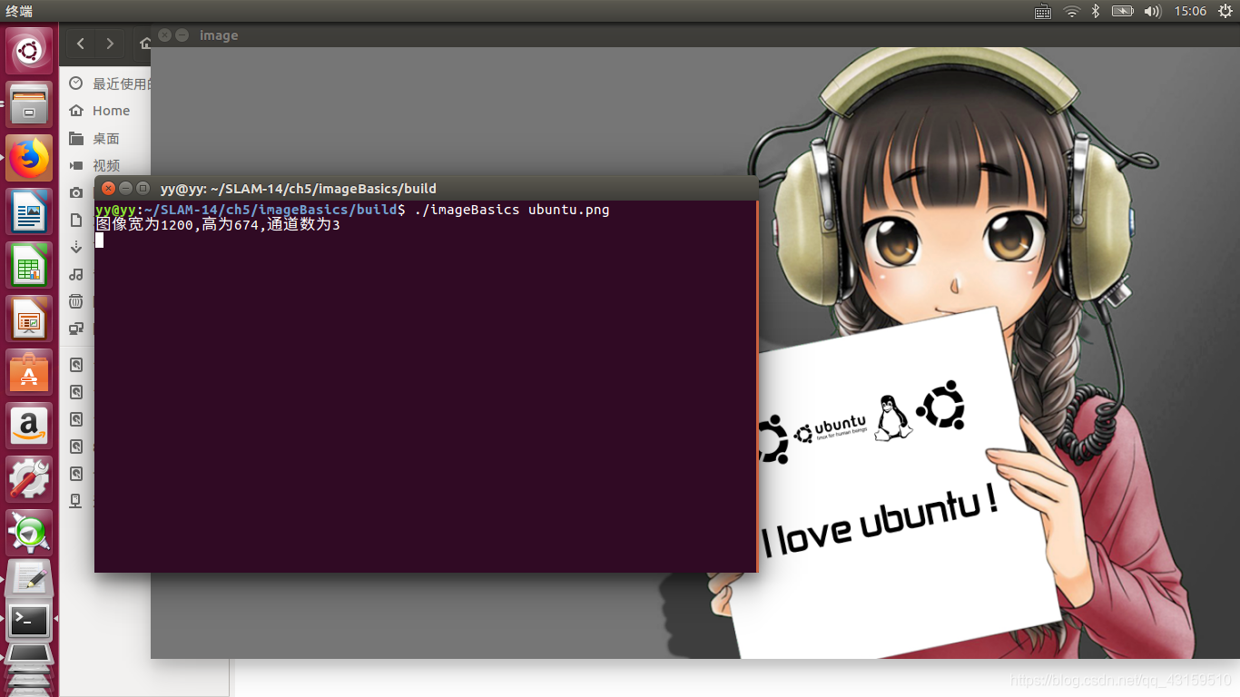Launch LibreOffice Writer from the launcher
Viewport: 1240px width, 697px height.
point(30,211)
